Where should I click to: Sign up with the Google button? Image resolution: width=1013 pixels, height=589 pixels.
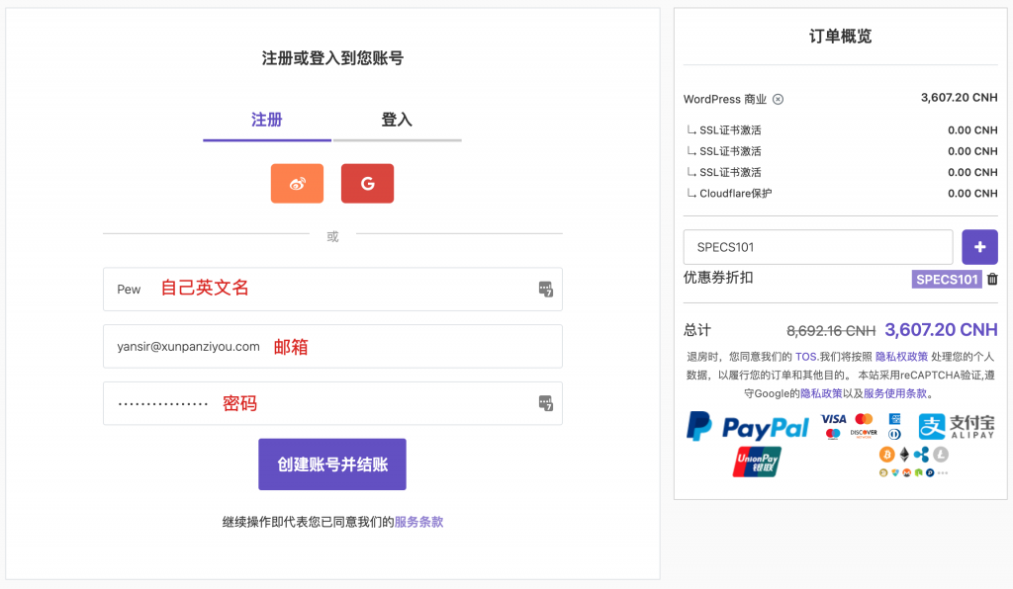(367, 184)
